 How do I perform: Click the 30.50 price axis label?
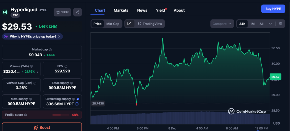coord(275,48)
